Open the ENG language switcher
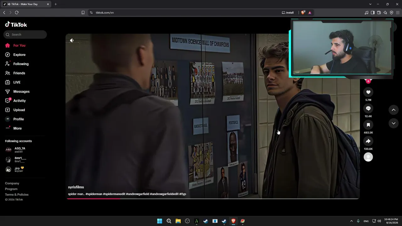 point(366,221)
